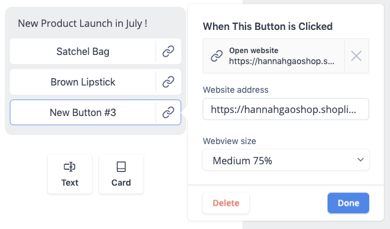Edit the New Product Launch in July message
This screenshot has width=390, height=229.
tap(83, 23)
